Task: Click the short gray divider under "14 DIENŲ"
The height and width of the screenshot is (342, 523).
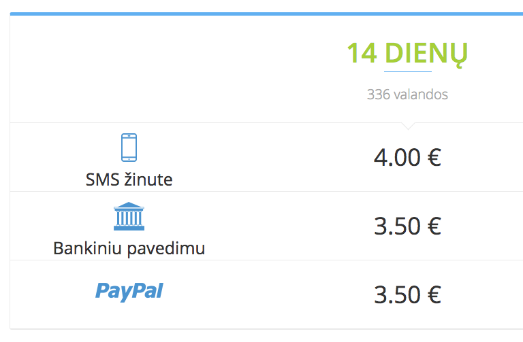Action: click(x=407, y=71)
